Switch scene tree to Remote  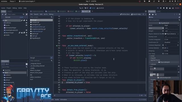(8, 17)
